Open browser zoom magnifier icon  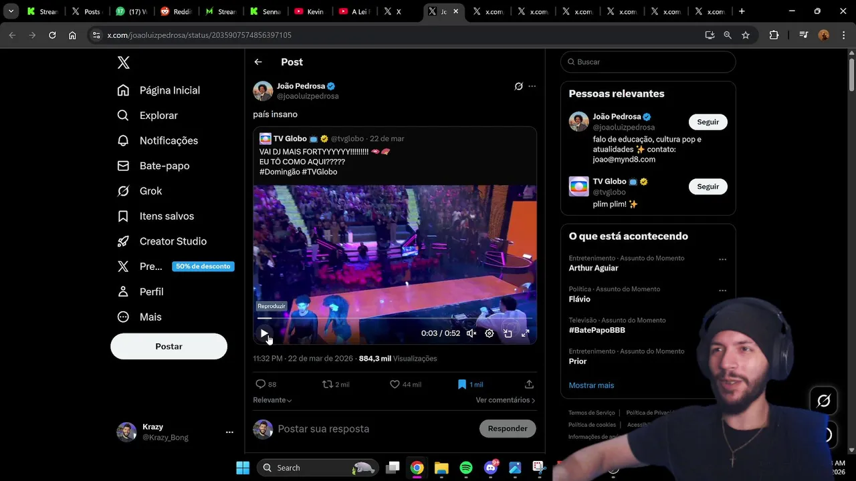pos(728,35)
